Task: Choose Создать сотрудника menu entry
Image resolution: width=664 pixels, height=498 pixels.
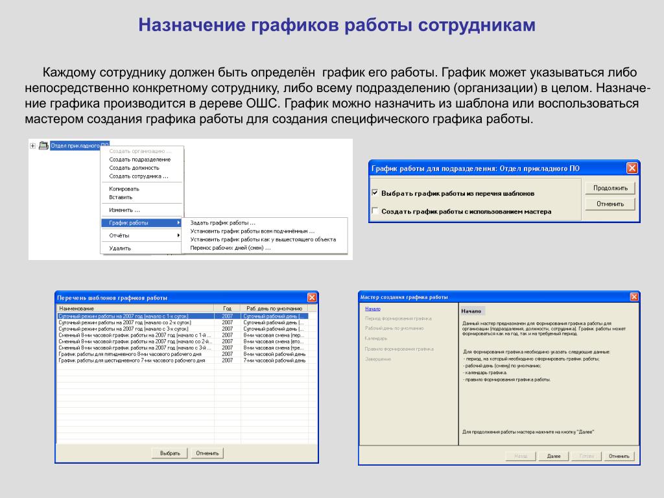Action: click(x=139, y=176)
